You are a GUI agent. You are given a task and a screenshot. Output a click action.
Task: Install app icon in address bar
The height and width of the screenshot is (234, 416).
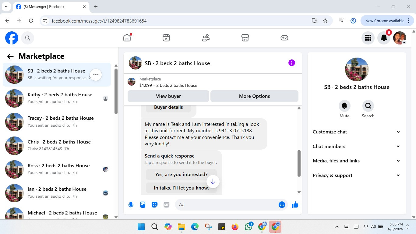tap(315, 21)
